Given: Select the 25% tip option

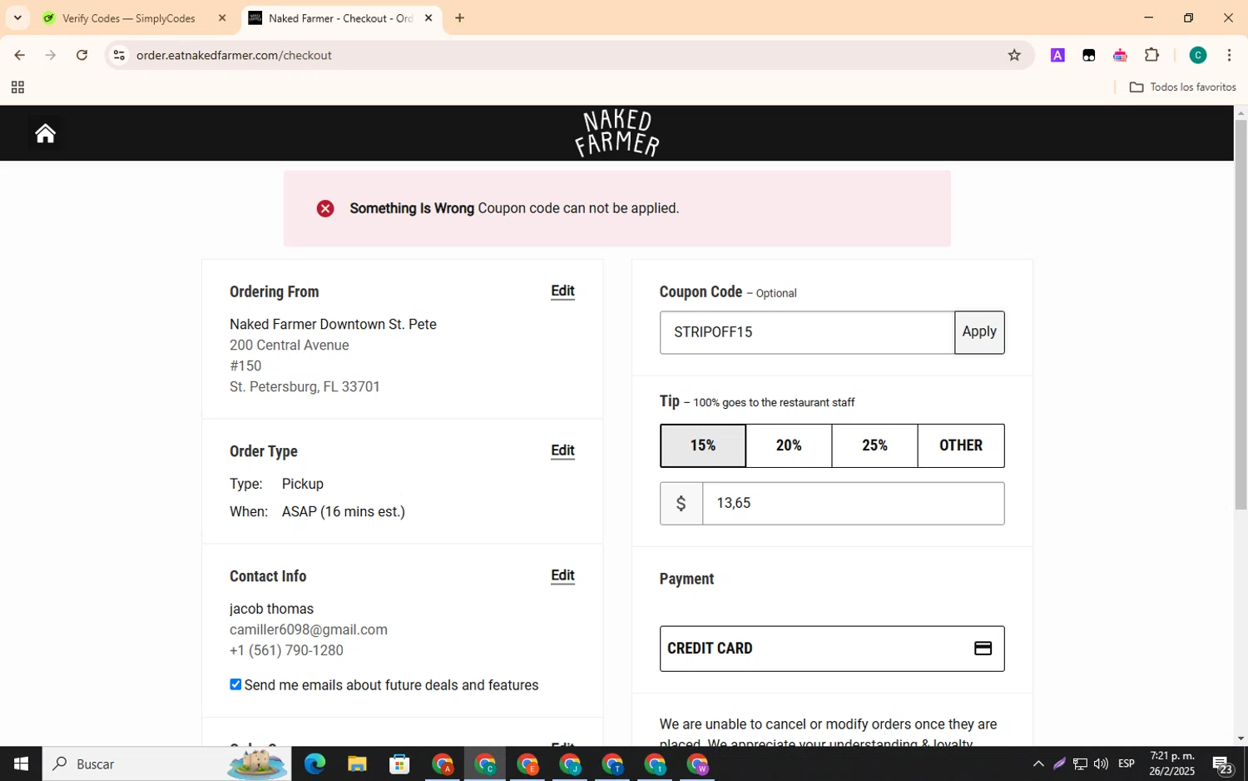Looking at the screenshot, I should [x=874, y=445].
